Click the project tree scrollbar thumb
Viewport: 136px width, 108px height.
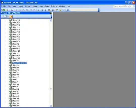51,89
